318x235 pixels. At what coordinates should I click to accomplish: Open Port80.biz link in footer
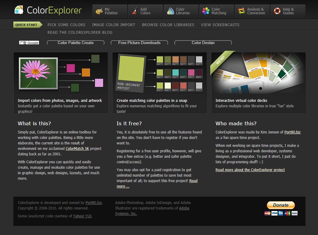pos(93,202)
